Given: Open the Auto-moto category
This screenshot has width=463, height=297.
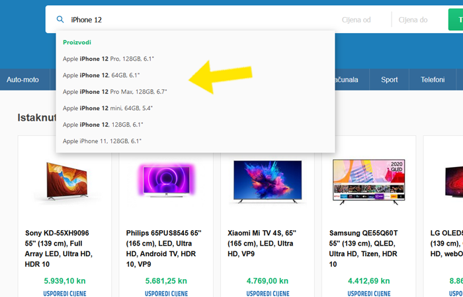Looking at the screenshot, I should point(22,80).
